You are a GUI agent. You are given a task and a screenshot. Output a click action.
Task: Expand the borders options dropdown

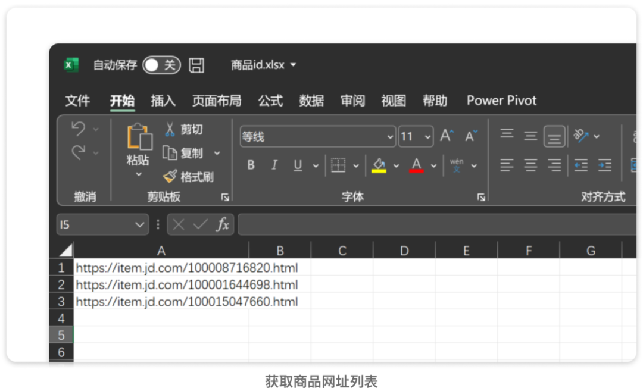[x=356, y=166]
